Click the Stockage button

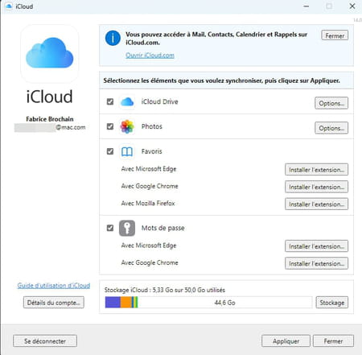click(332, 303)
